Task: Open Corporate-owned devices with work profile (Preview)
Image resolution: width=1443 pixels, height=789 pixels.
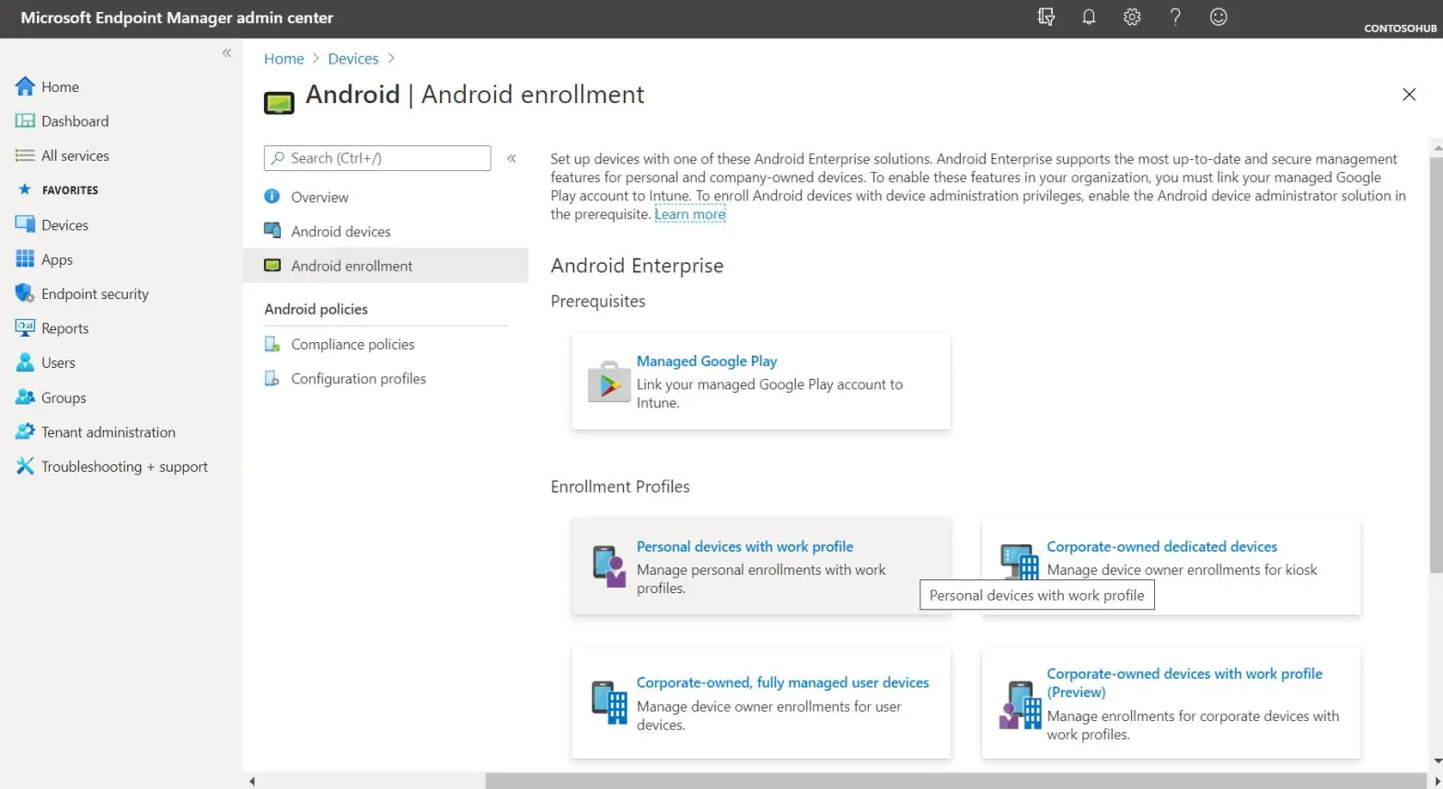Action: click(x=1184, y=682)
